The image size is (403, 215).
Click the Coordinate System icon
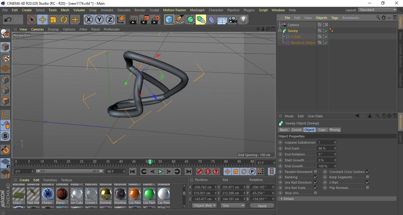tap(121, 20)
